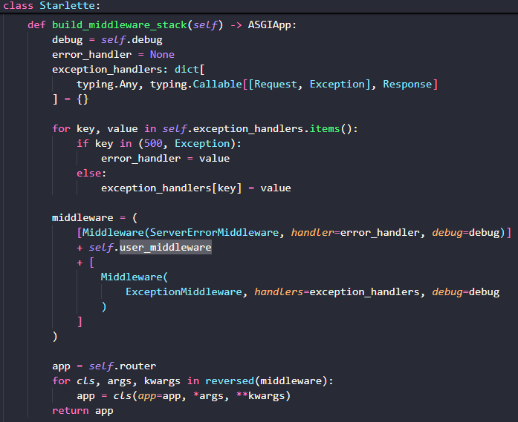Click 'dict' in exception_handlers annotation

pyautogui.click(x=187, y=69)
